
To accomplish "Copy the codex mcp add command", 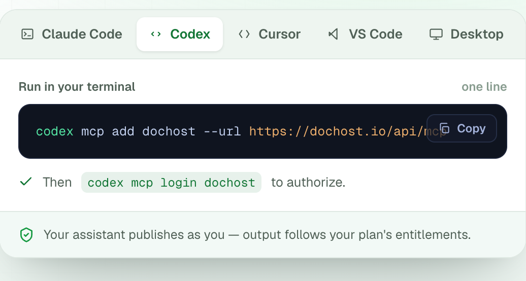I will 462,128.
